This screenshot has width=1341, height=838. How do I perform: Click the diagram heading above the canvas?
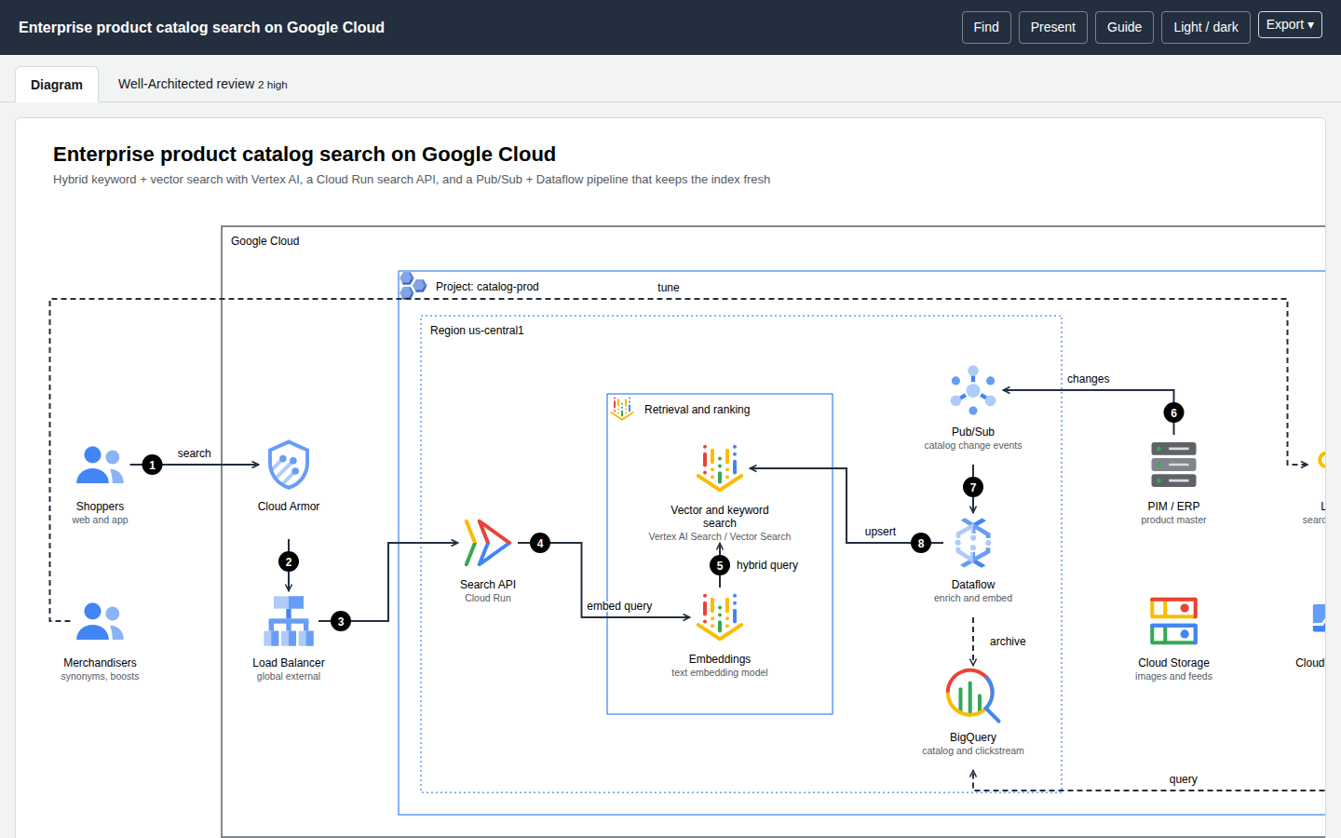[305, 155]
